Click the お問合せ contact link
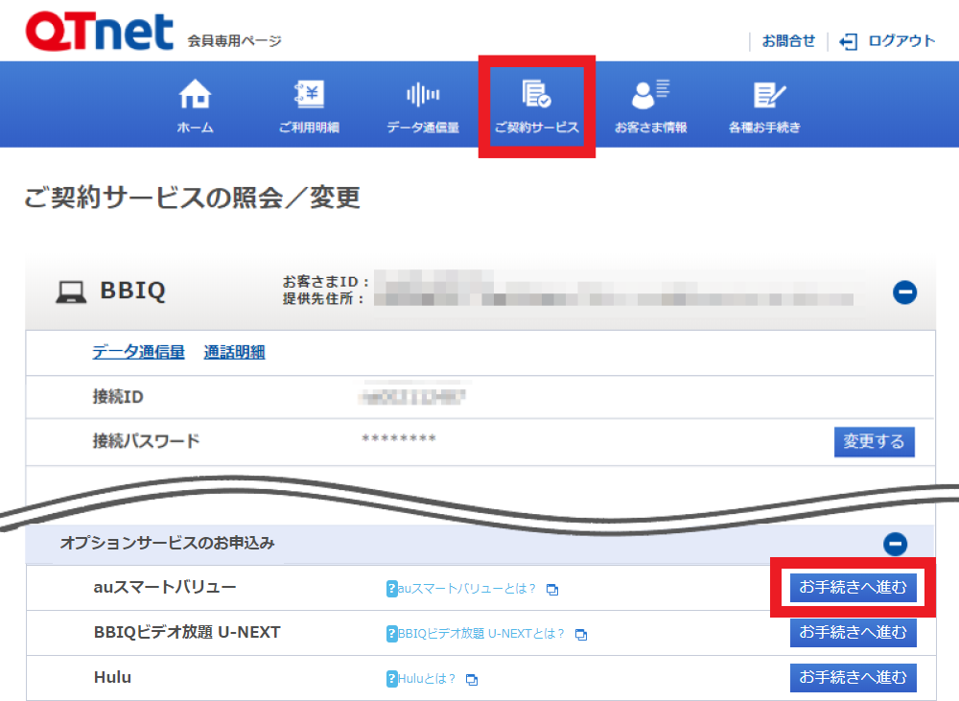This screenshot has width=959, height=701. 788,41
